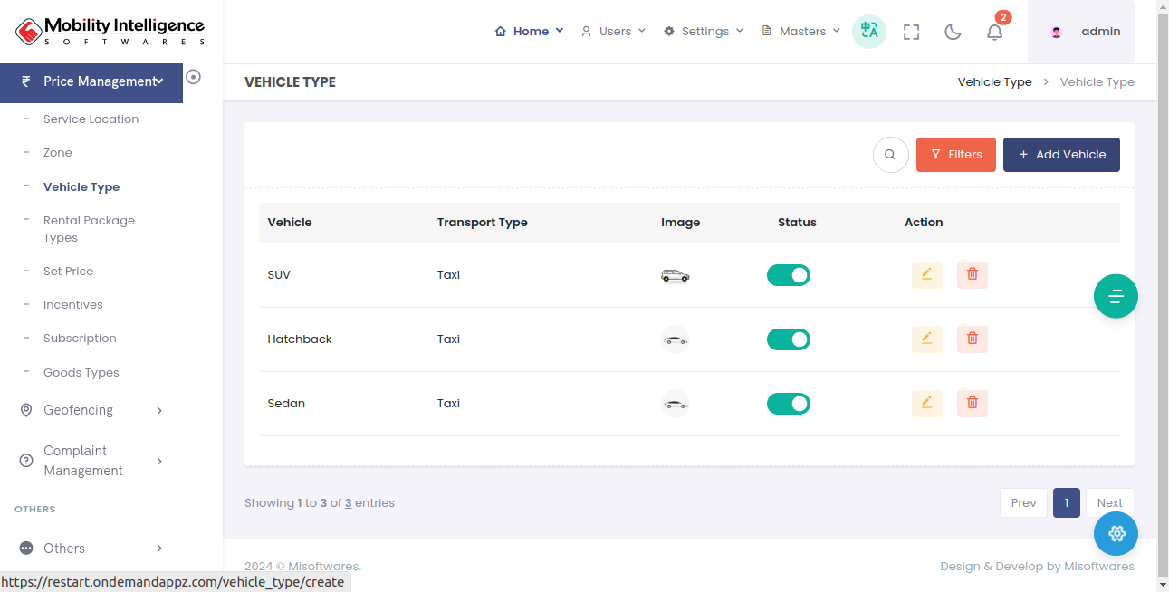This screenshot has height=592, width=1169.
Task: Edit the SUV vehicle type
Action: 926,274
